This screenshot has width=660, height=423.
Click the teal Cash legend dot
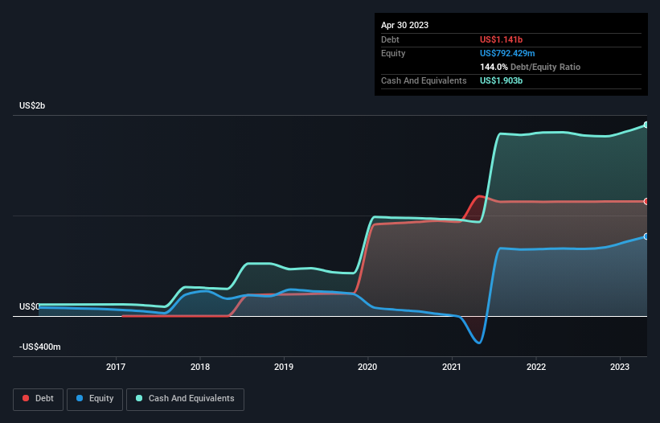[139, 398]
